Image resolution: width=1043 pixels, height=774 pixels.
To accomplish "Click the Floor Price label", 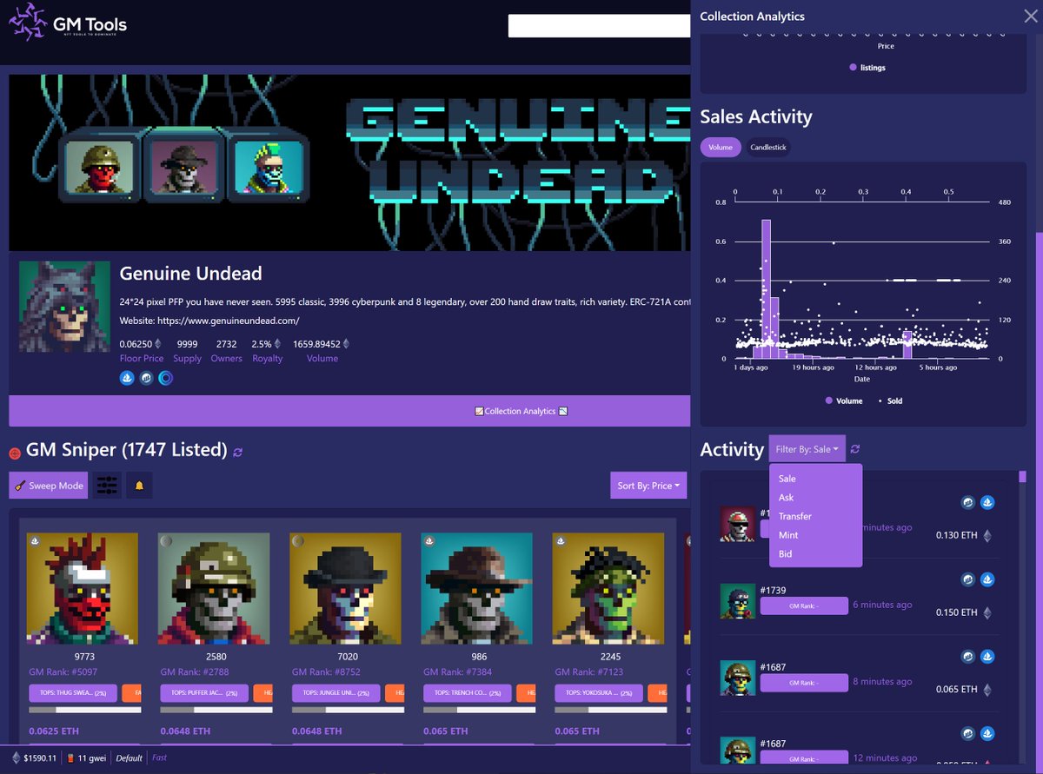I will 142,358.
